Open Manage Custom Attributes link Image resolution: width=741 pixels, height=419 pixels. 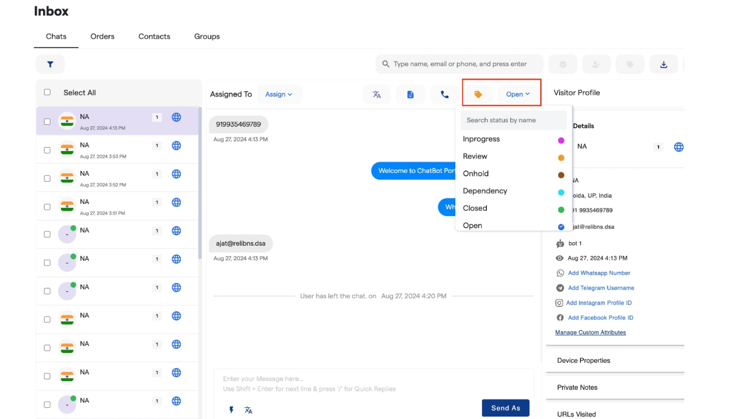pyautogui.click(x=590, y=332)
